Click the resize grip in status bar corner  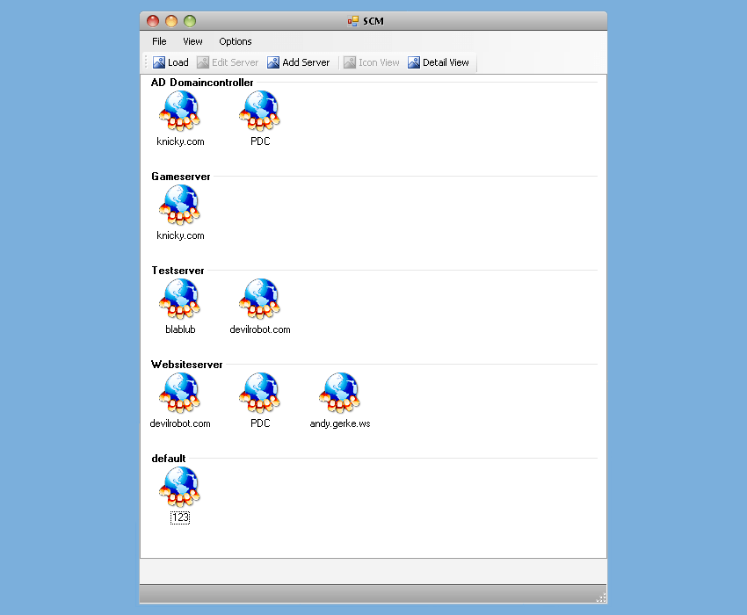pyautogui.click(x=601, y=597)
